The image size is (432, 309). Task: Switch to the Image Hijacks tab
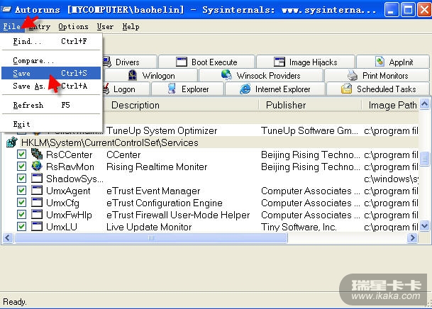(306, 62)
